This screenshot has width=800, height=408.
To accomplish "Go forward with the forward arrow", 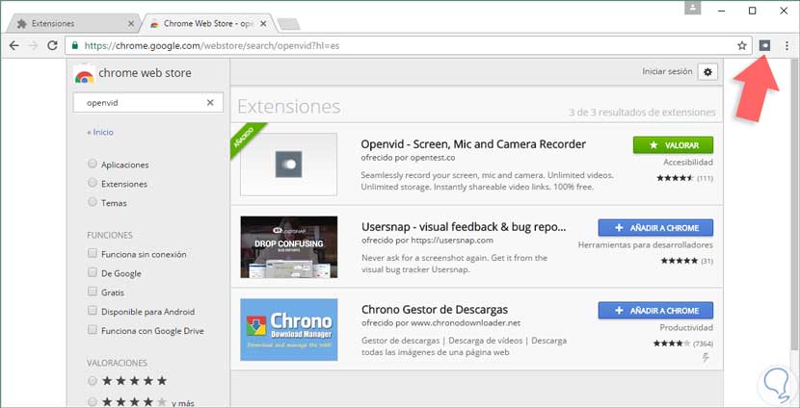I will point(33,46).
